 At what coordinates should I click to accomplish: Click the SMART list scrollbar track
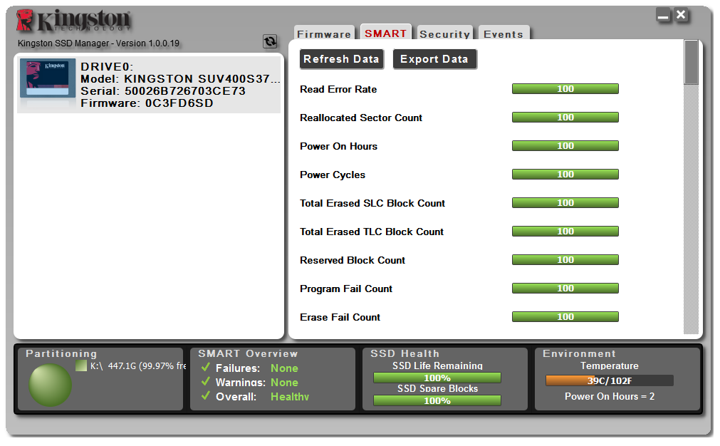(691, 209)
